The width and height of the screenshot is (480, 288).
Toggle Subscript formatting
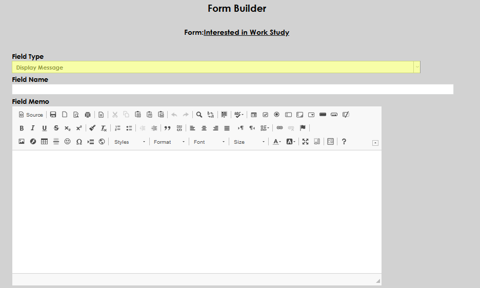67,128
